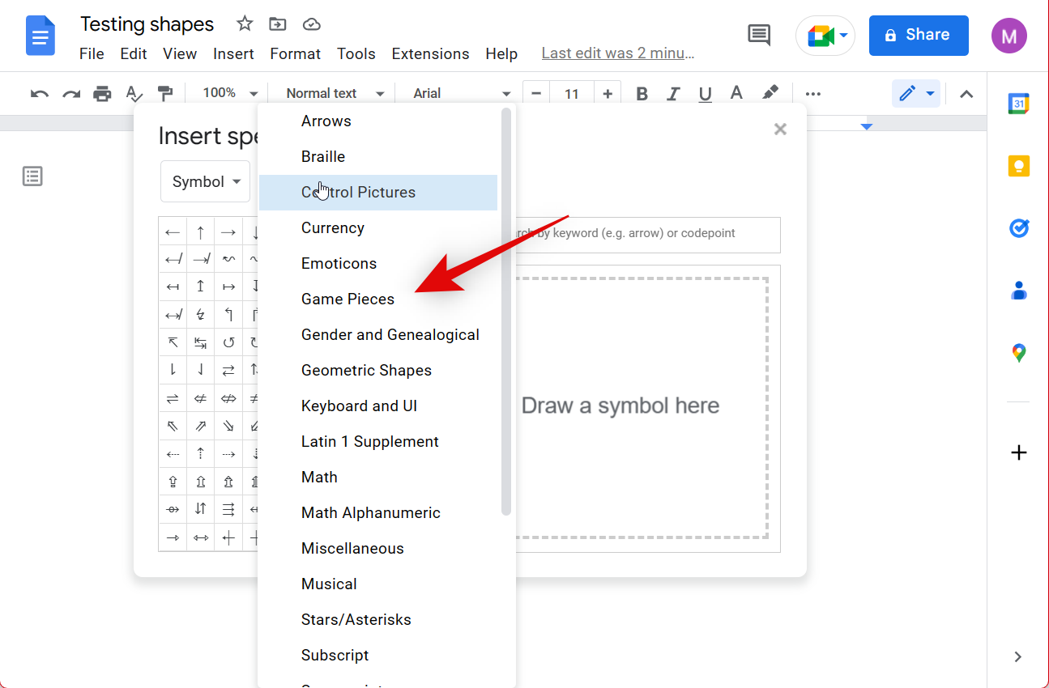The image size is (1049, 688).
Task: Check the cloud saved status icon
Action: tap(312, 24)
